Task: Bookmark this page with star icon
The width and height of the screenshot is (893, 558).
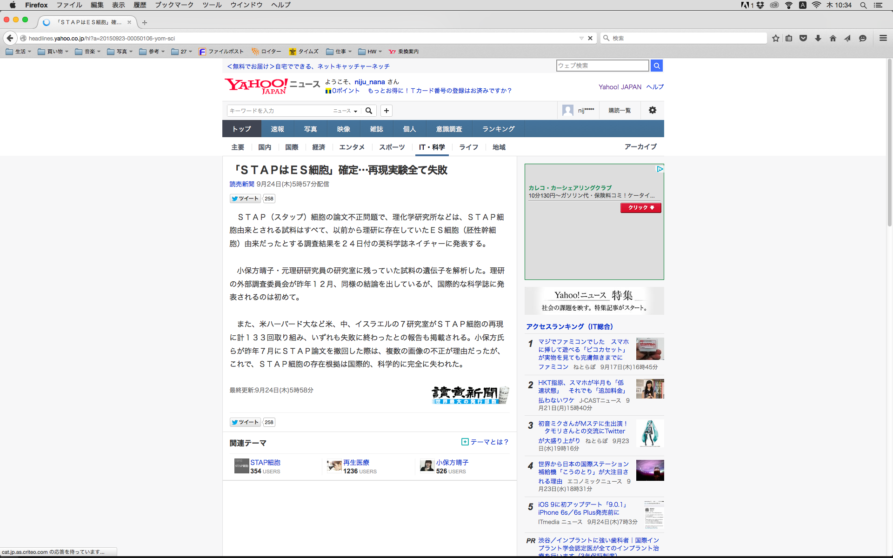Action: tap(775, 38)
